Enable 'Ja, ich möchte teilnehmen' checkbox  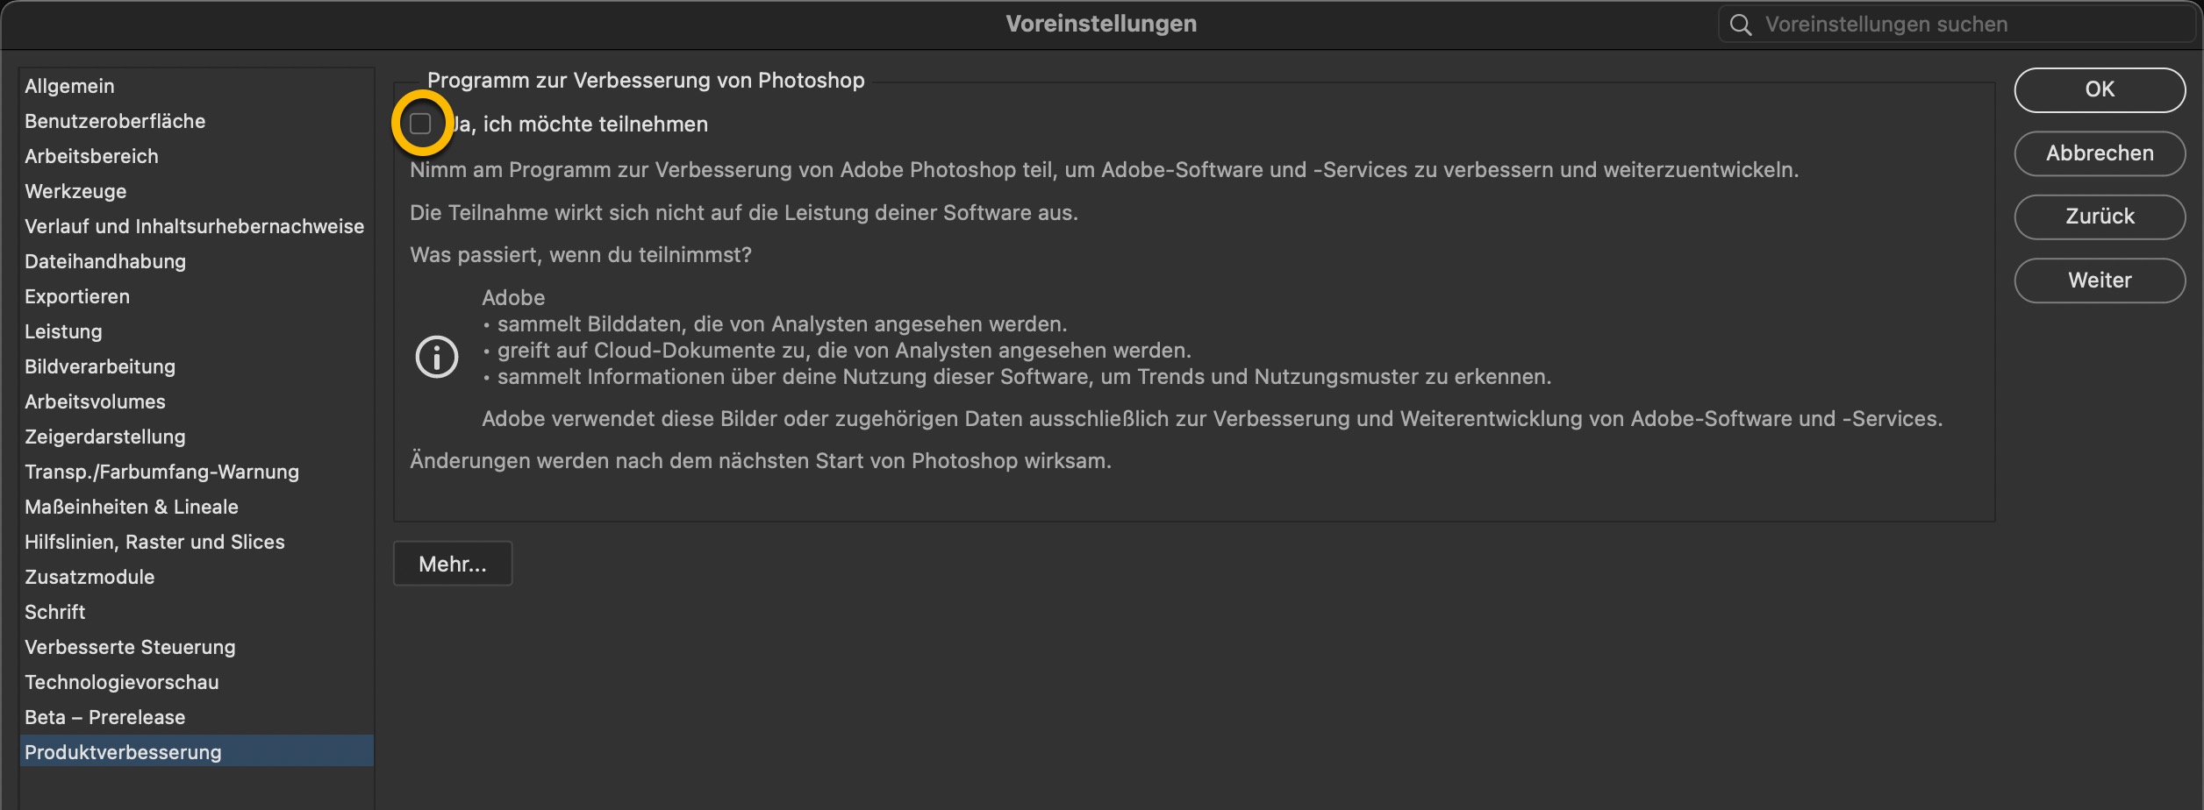(421, 124)
